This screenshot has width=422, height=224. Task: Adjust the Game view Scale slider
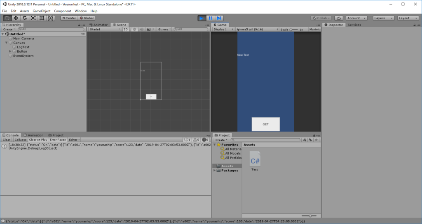pos(292,30)
